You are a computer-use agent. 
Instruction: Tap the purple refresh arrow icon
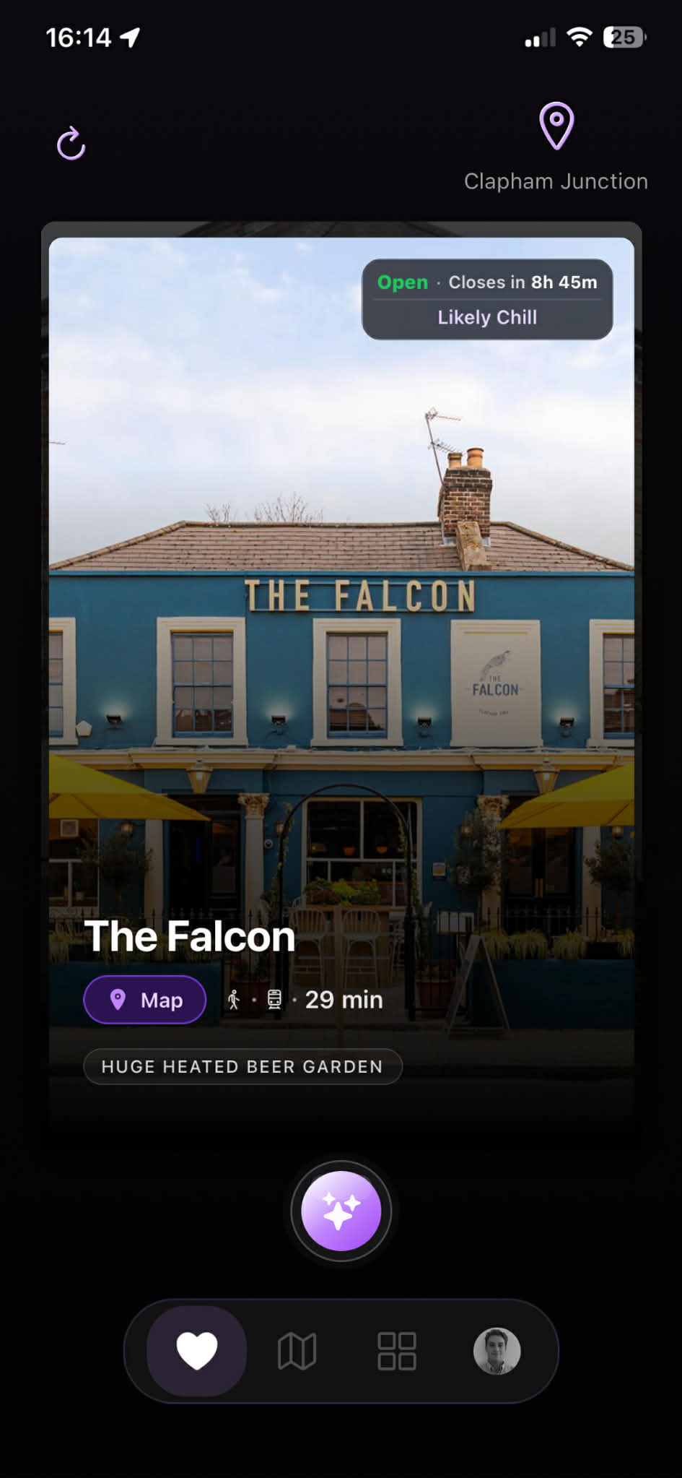pyautogui.click(x=71, y=143)
